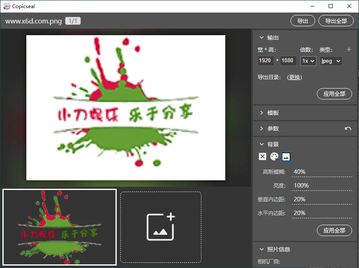Image resolution: width=359 pixels, height=268 pixels.
Task: Click the 导出 export button
Action: pos(303,21)
